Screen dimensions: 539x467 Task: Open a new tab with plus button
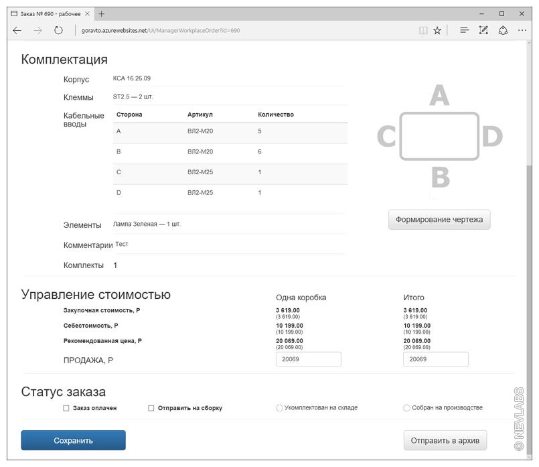[x=101, y=13]
